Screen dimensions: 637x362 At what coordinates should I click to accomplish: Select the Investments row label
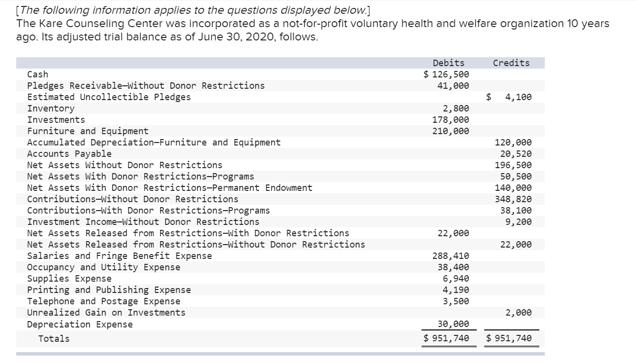click(56, 120)
